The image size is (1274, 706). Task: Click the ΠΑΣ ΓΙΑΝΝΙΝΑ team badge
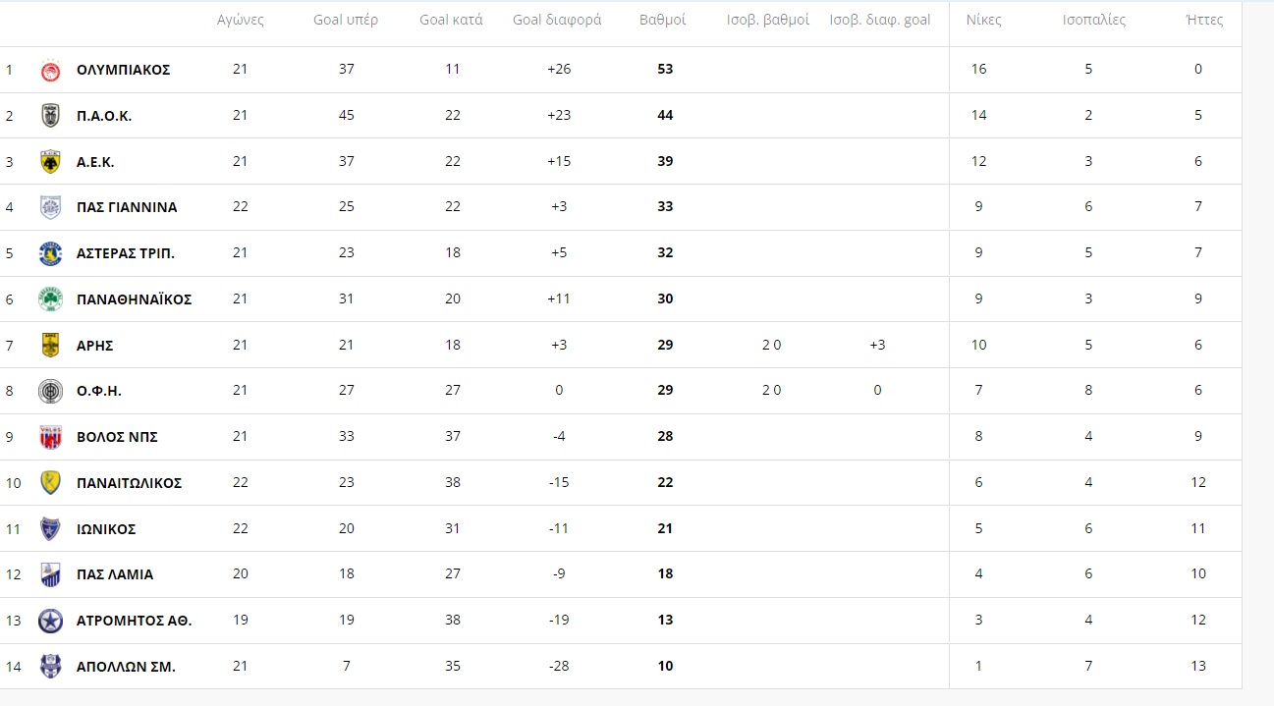[x=50, y=207]
